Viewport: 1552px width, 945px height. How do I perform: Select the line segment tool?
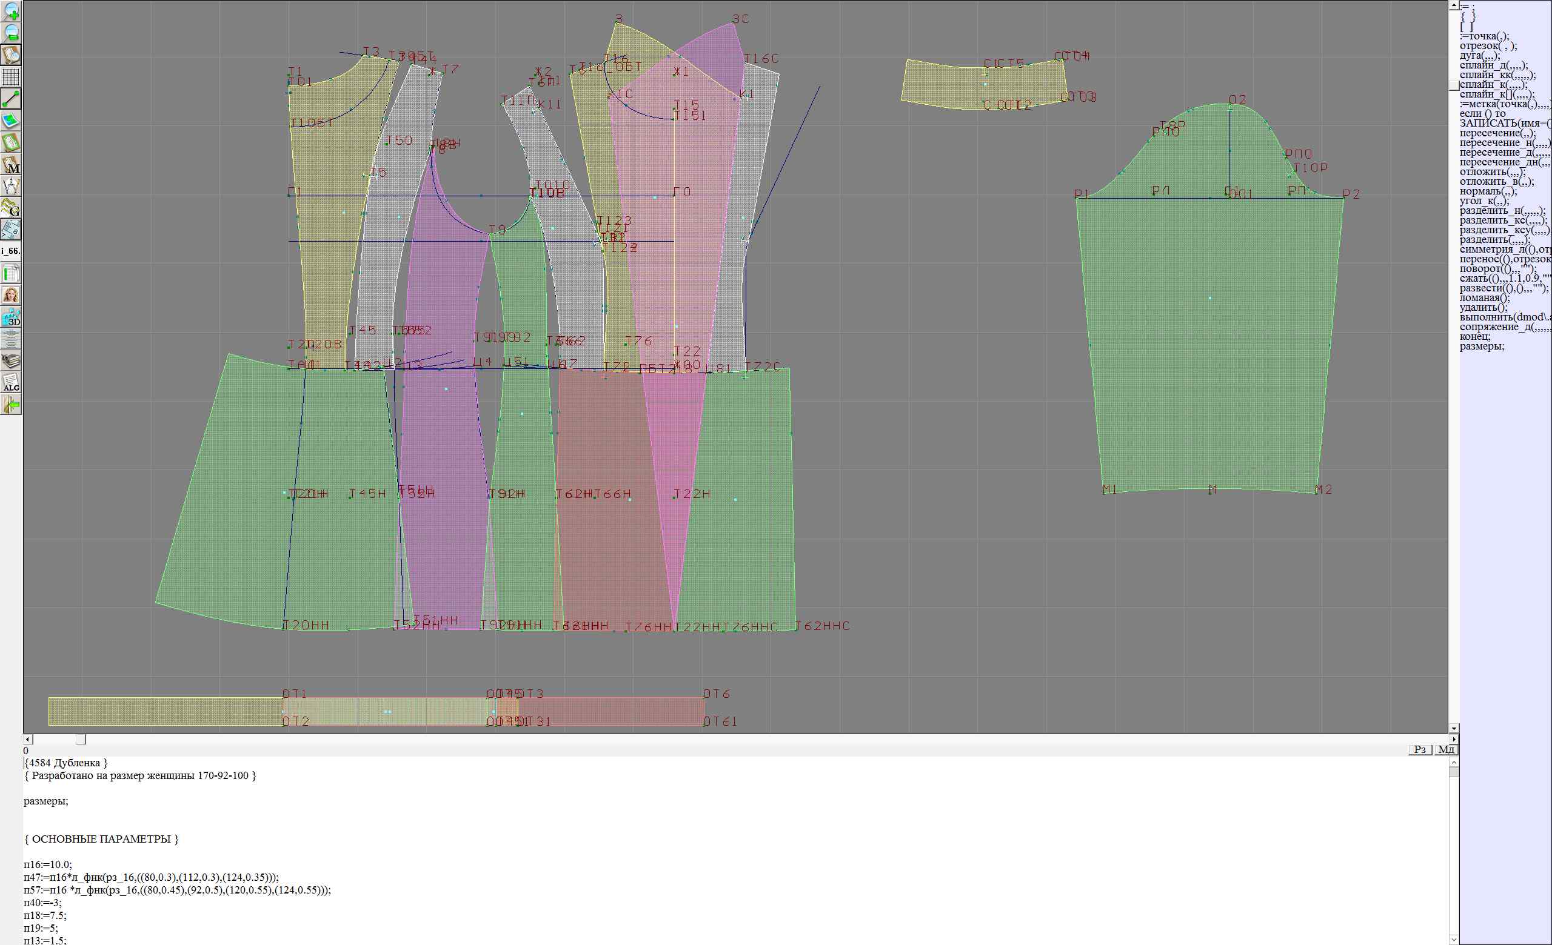11,99
